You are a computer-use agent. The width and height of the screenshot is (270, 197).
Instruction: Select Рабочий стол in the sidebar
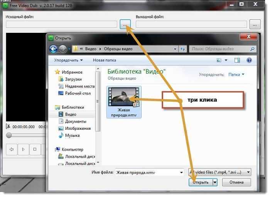click(78, 93)
